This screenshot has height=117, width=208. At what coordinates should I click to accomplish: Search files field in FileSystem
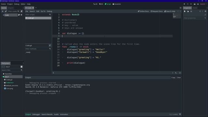tap(12, 70)
